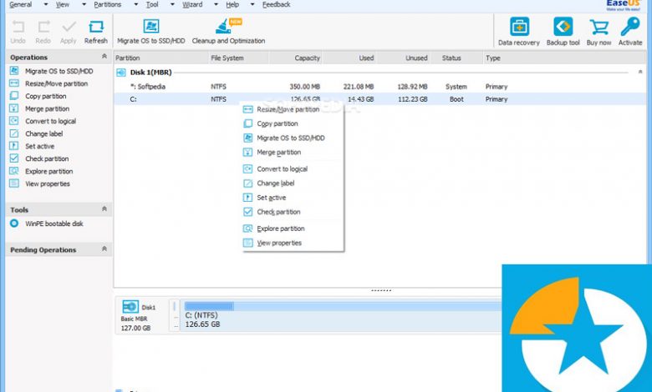Click the Buy now cart icon
The image size is (652, 392).
pos(599,28)
